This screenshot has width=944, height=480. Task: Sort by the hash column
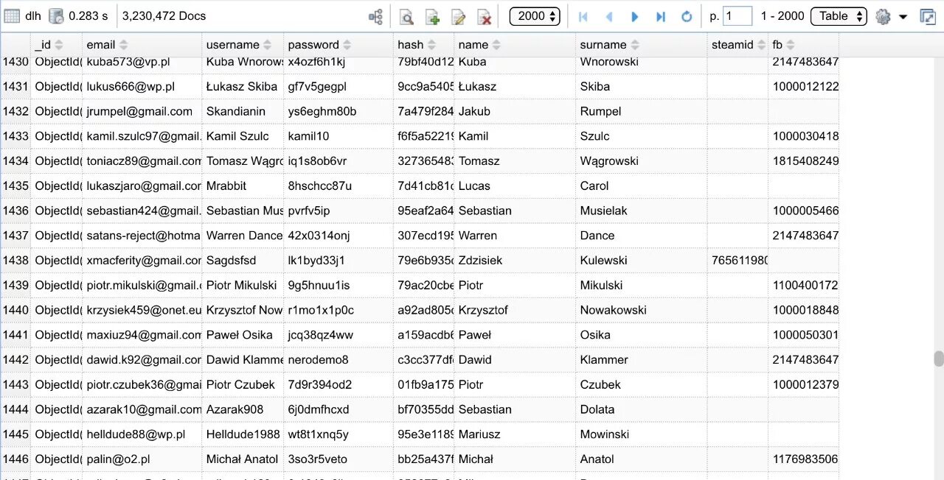pos(432,45)
